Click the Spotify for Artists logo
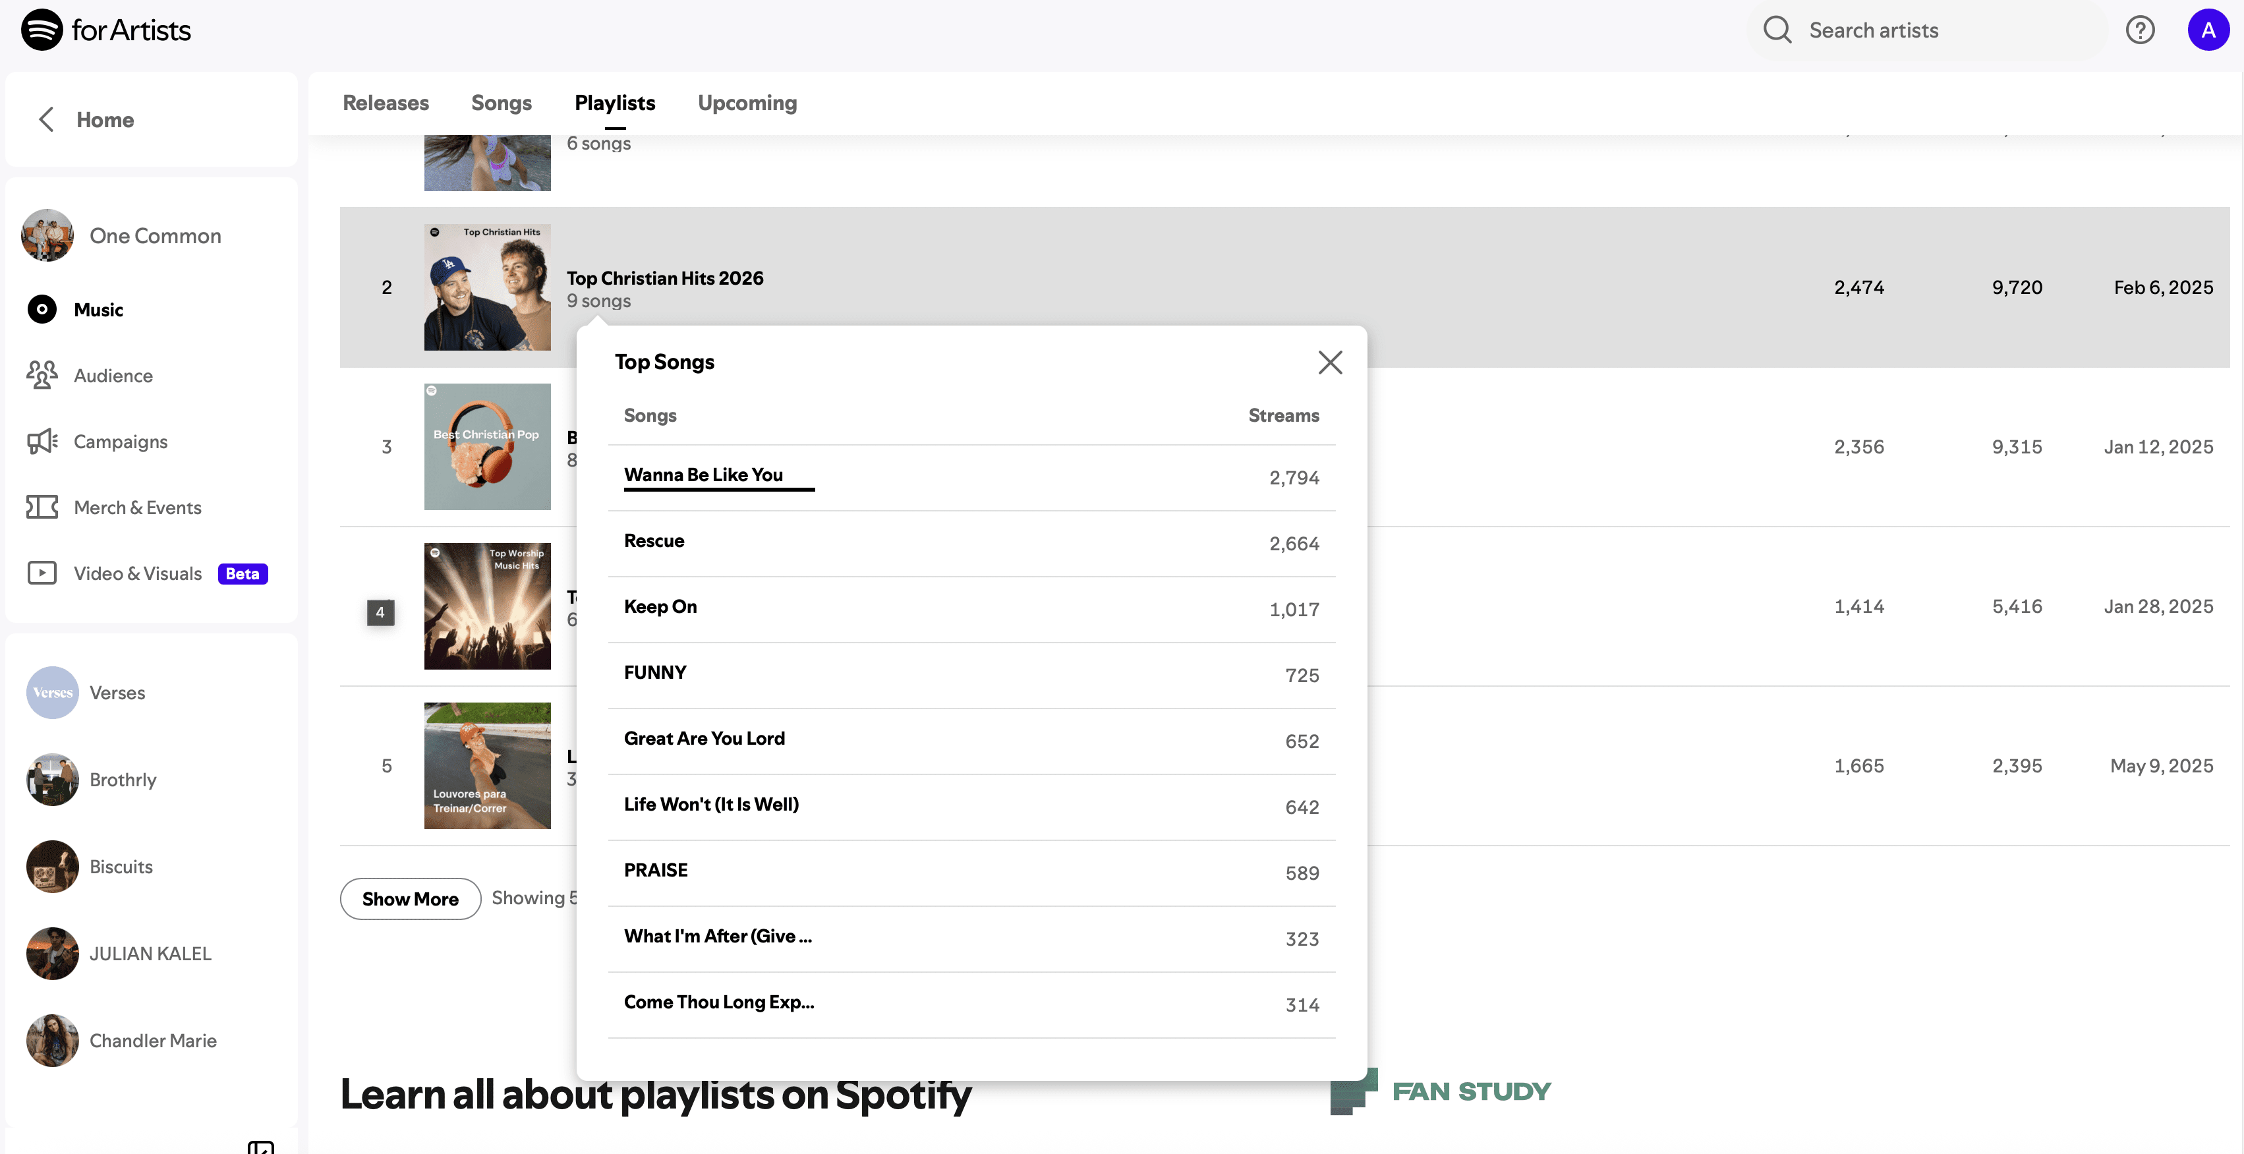The image size is (2244, 1154). 105,30
